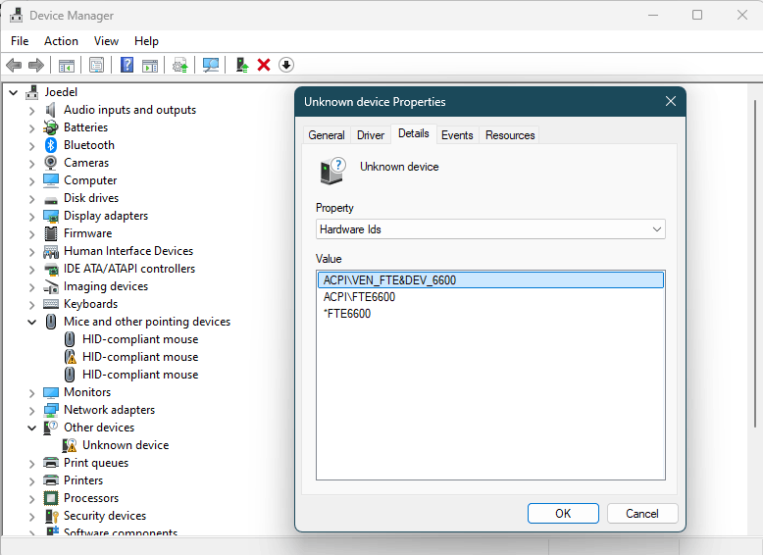Screen dimensions: 763x555
Task: Click the Unknown device warning icon in the tree
Action: 70,445
